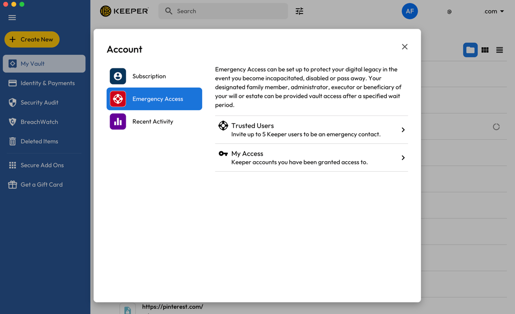Click the Trusted Users lifebuoy icon
The image size is (515, 314).
[223, 125]
